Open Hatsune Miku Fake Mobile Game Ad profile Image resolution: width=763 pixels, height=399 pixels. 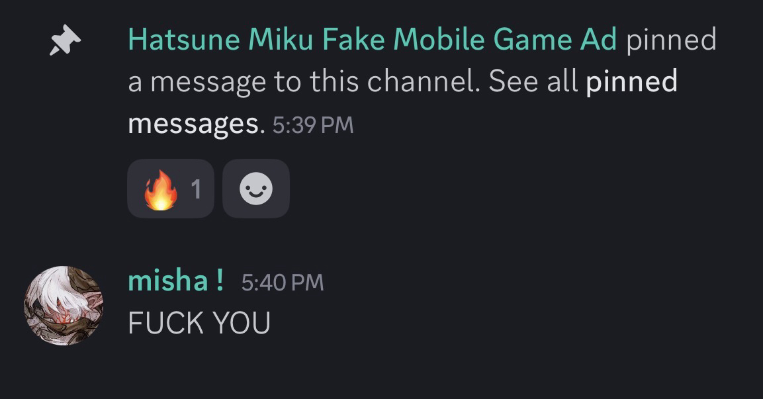click(x=372, y=40)
